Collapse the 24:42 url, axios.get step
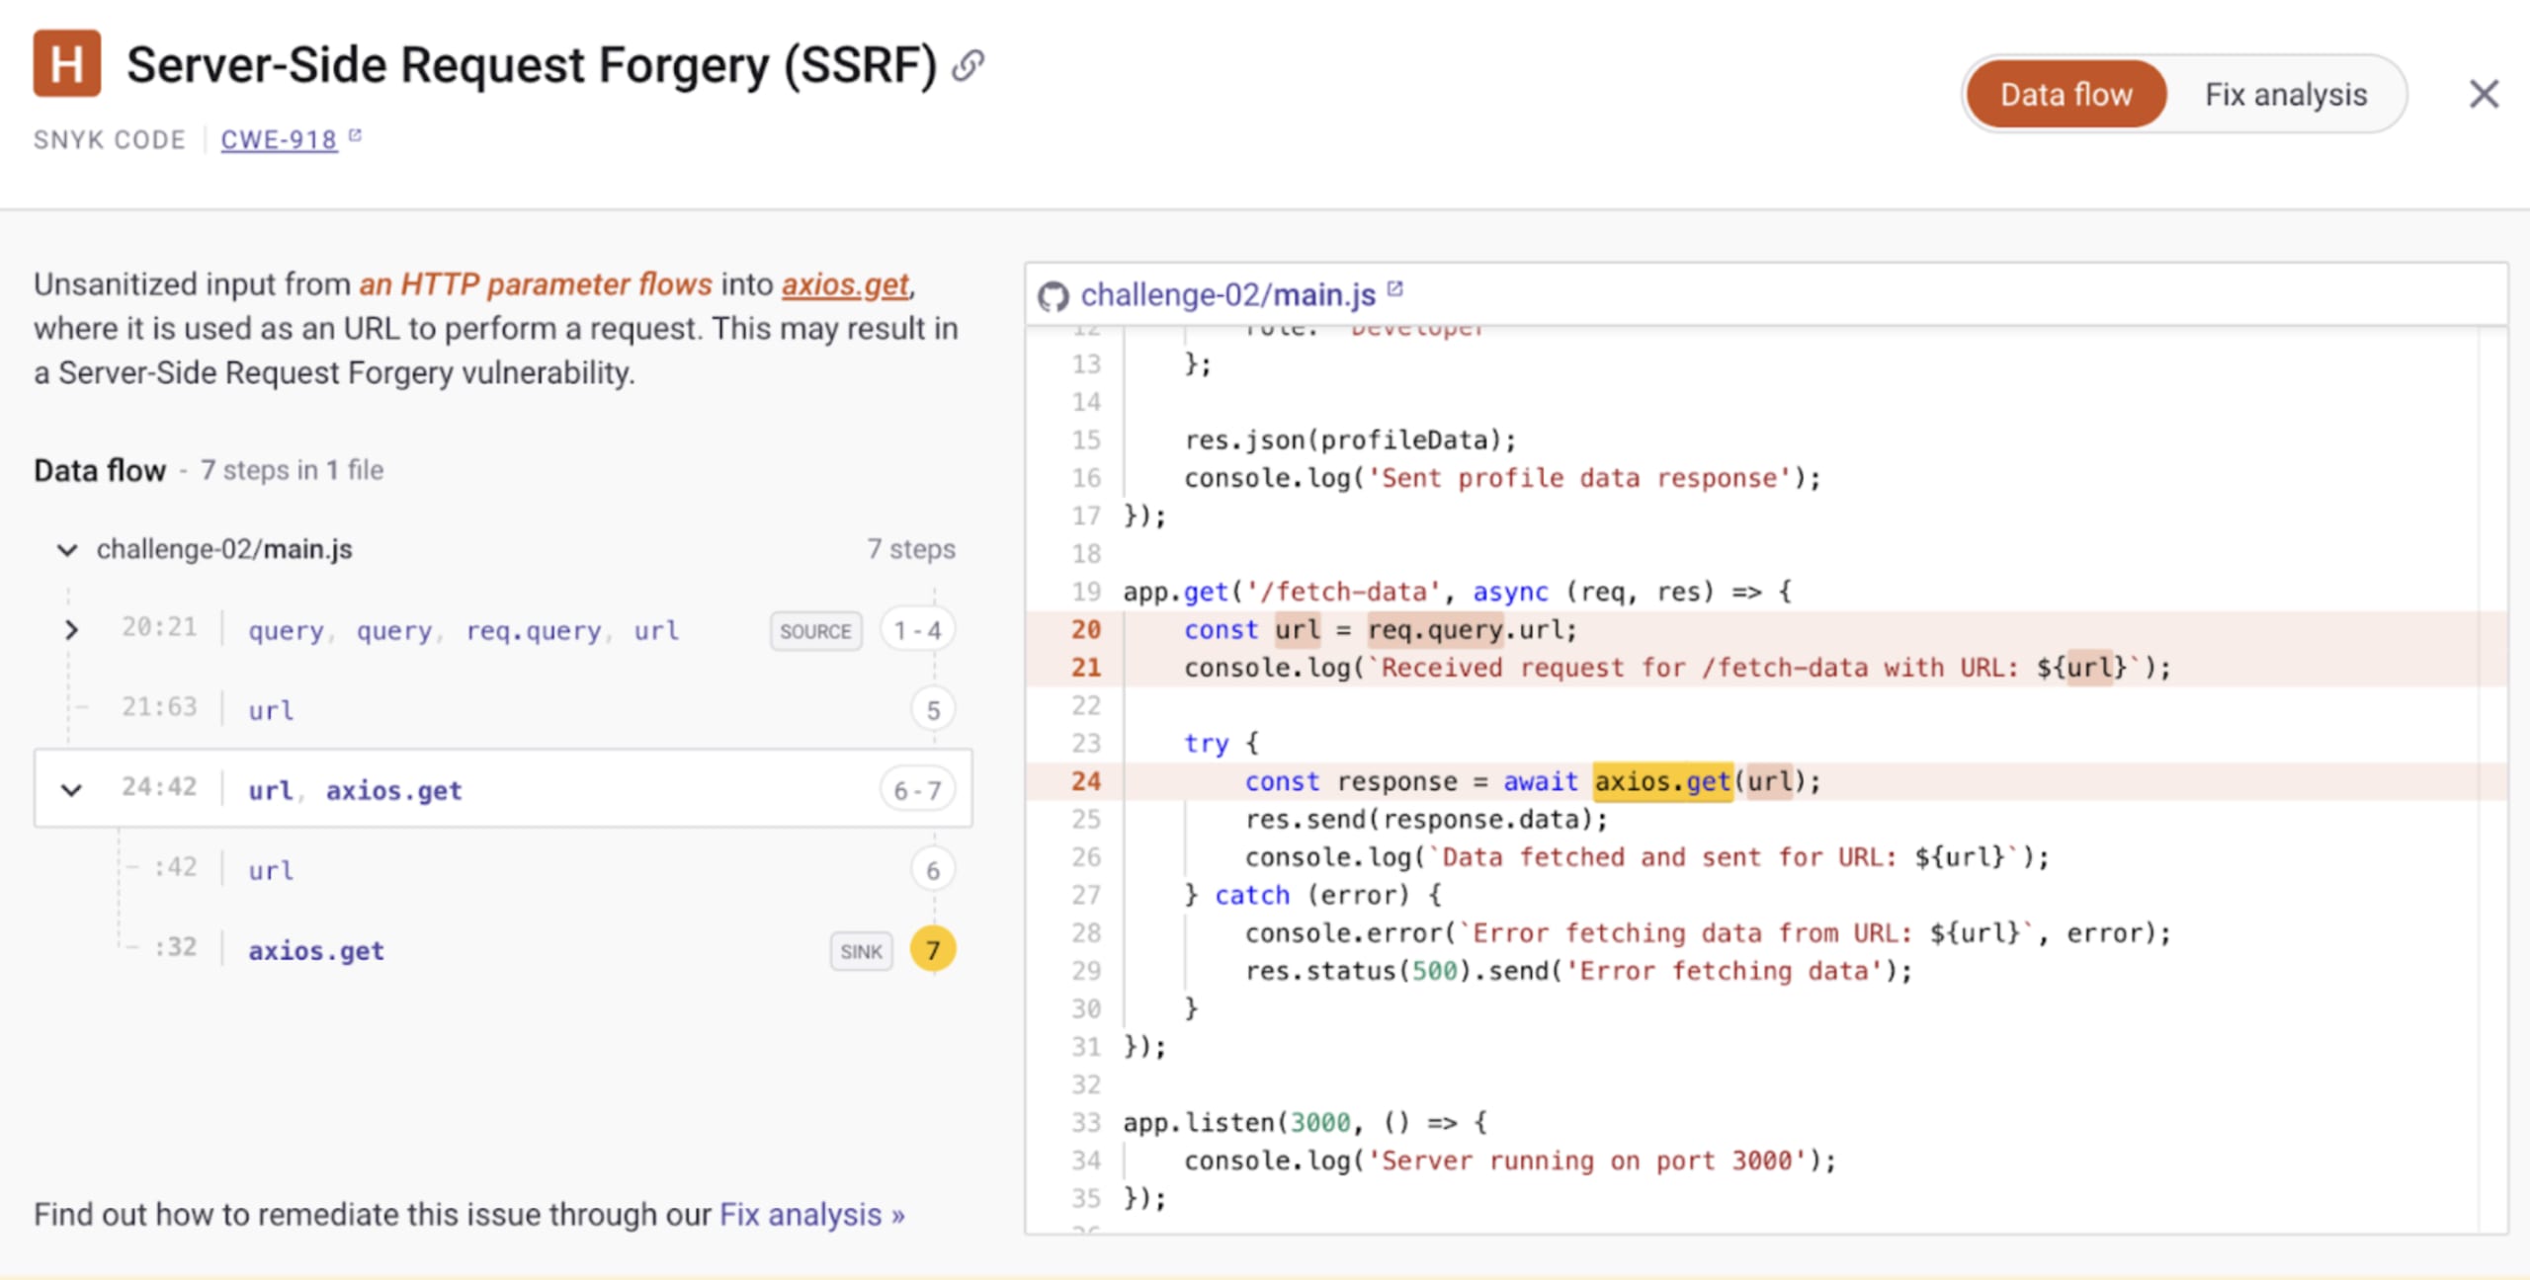The width and height of the screenshot is (2530, 1280). coord(71,790)
